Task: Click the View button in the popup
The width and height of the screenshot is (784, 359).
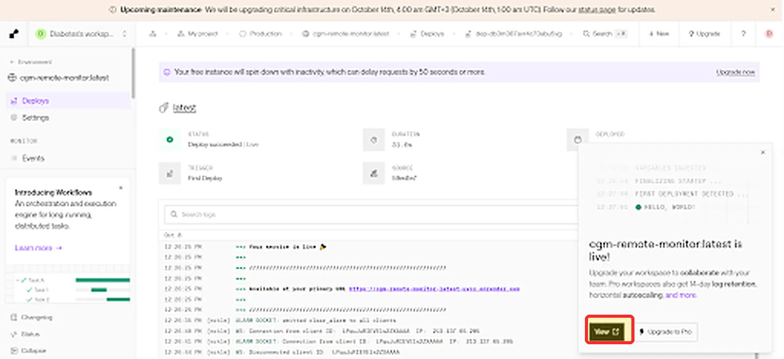Action: tap(607, 332)
